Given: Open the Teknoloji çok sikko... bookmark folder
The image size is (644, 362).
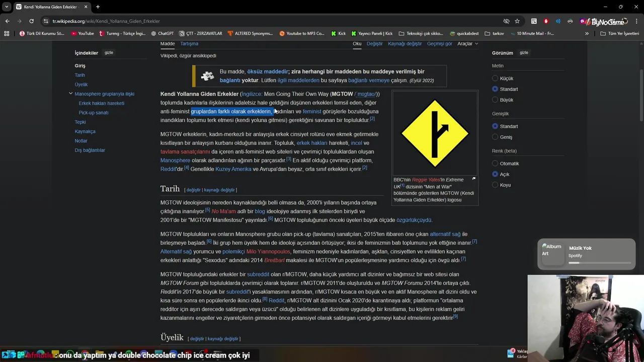Looking at the screenshot, I should tap(421, 33).
